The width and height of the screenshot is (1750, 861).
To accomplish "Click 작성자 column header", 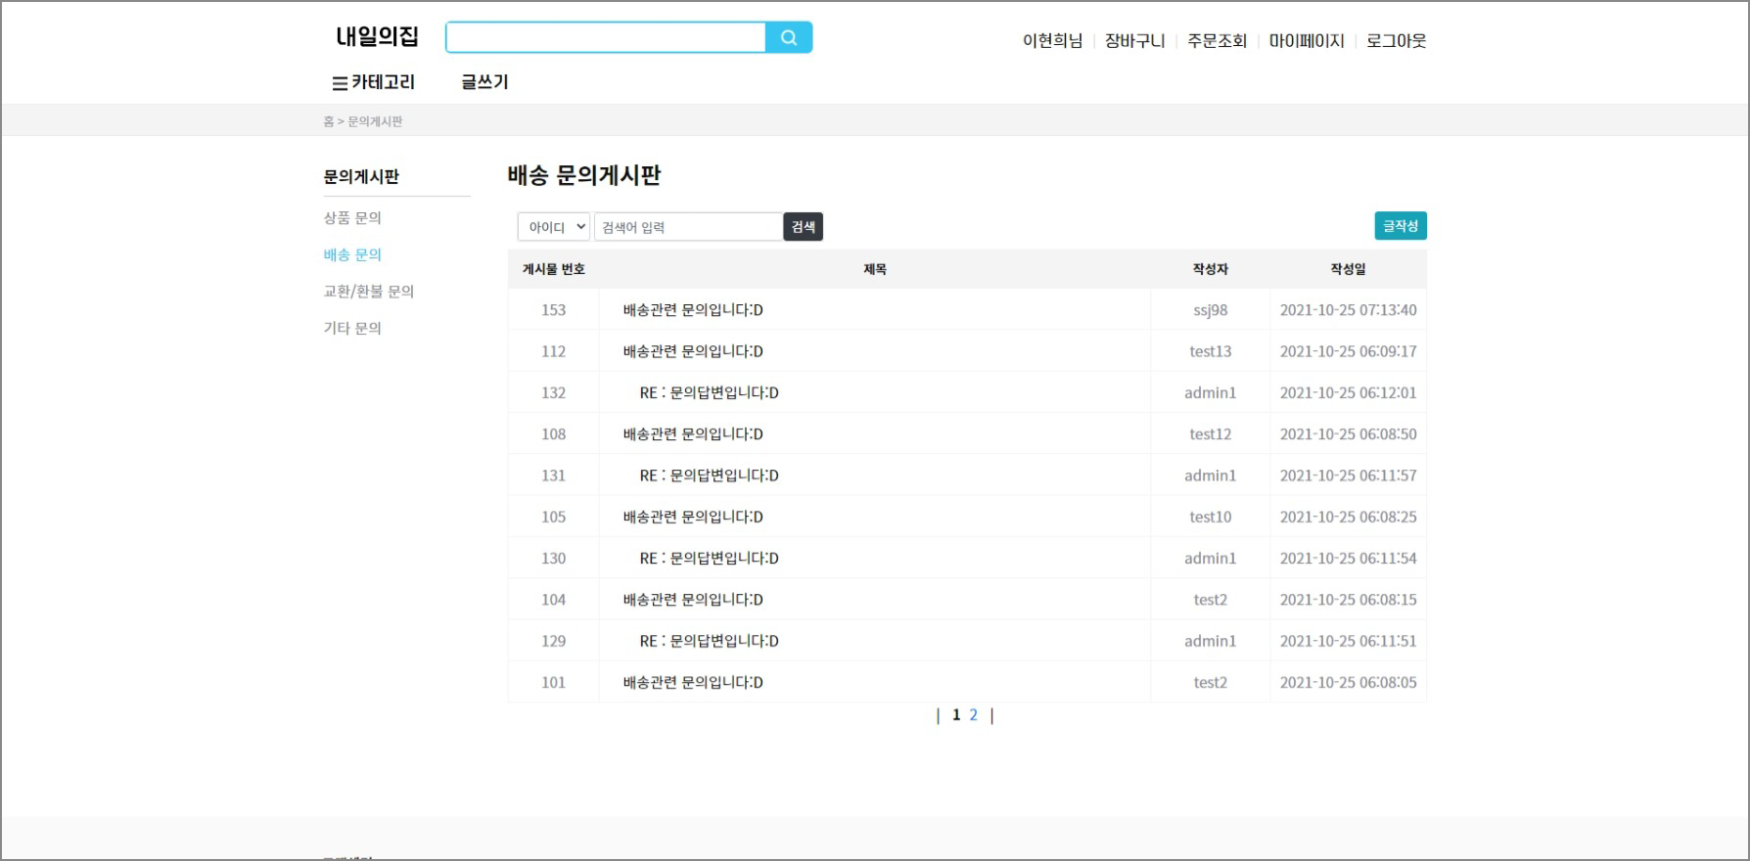I will point(1211,269).
